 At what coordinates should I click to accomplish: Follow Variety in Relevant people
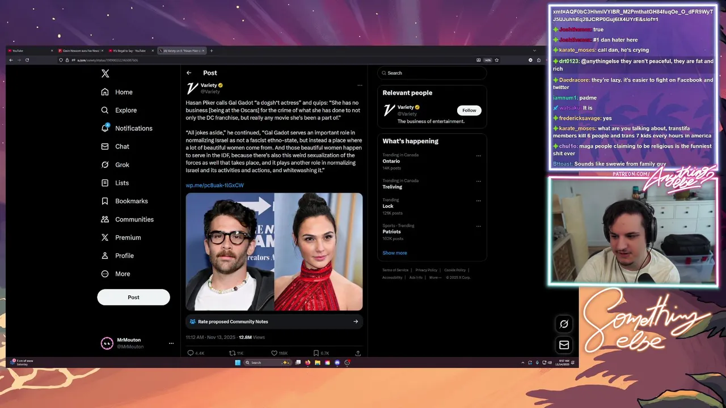coord(469,110)
